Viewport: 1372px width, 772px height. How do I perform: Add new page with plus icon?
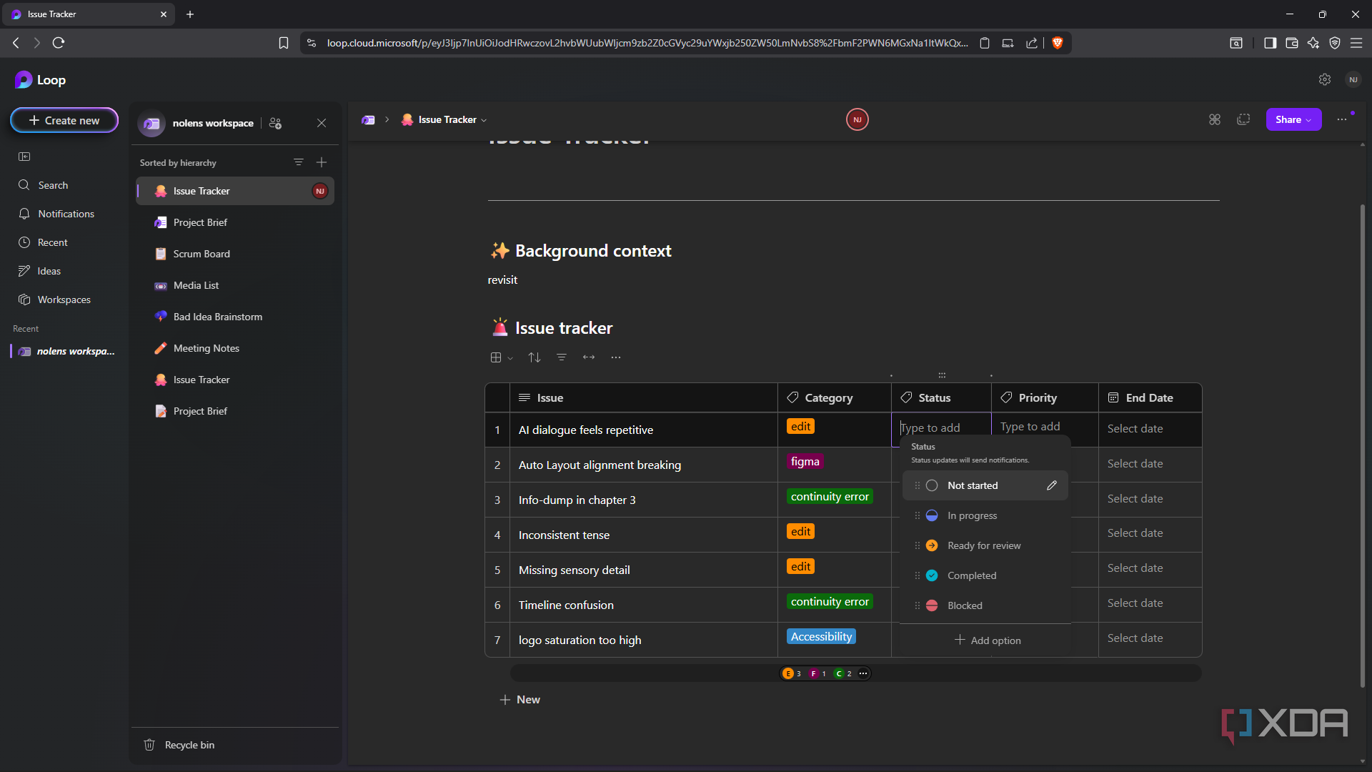tap(322, 162)
